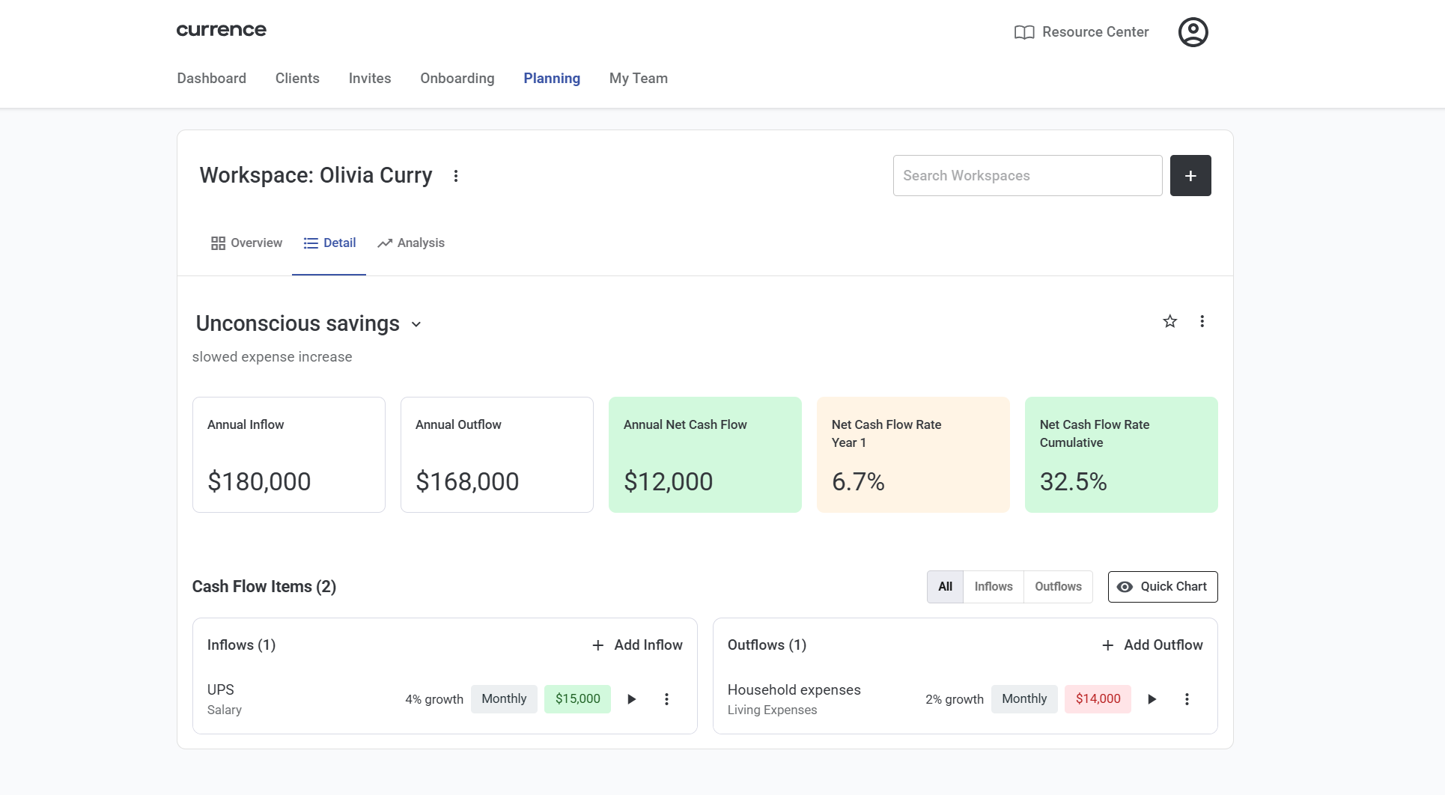Open workspace options menu beside Olivia Curry

[456, 176]
